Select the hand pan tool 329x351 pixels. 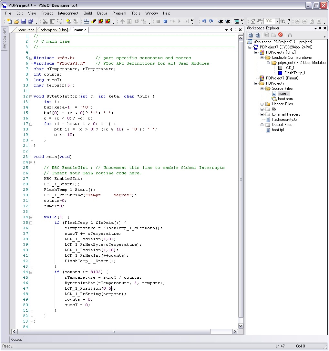click(260, 22)
